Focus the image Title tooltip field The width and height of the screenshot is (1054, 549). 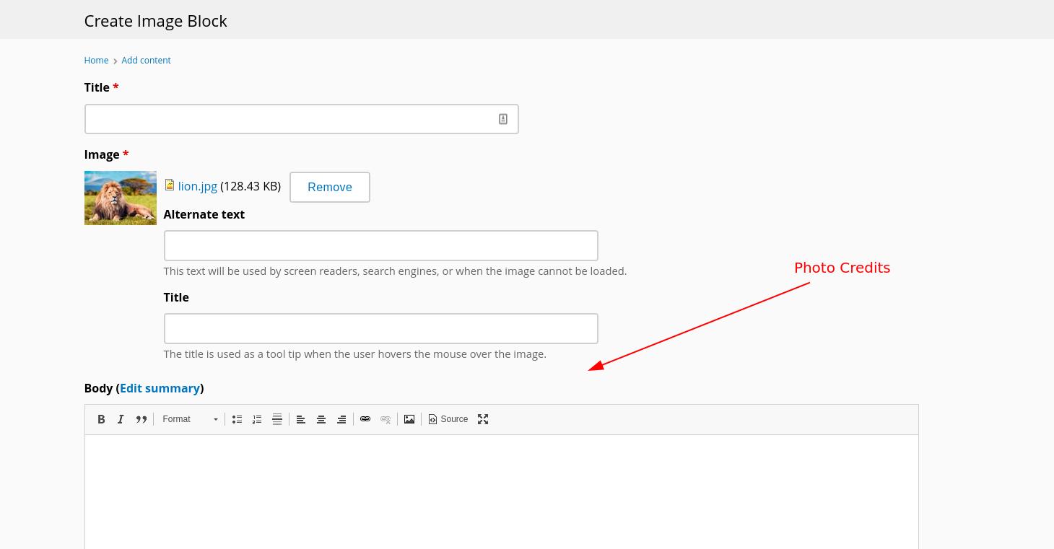(381, 328)
